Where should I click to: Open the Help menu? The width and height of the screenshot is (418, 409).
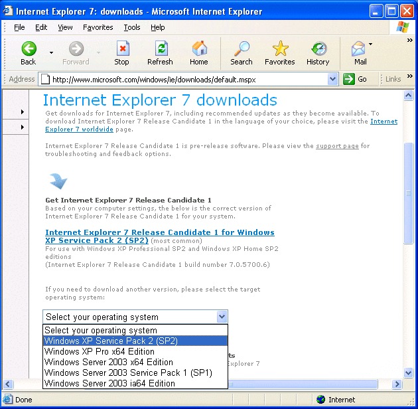[157, 27]
